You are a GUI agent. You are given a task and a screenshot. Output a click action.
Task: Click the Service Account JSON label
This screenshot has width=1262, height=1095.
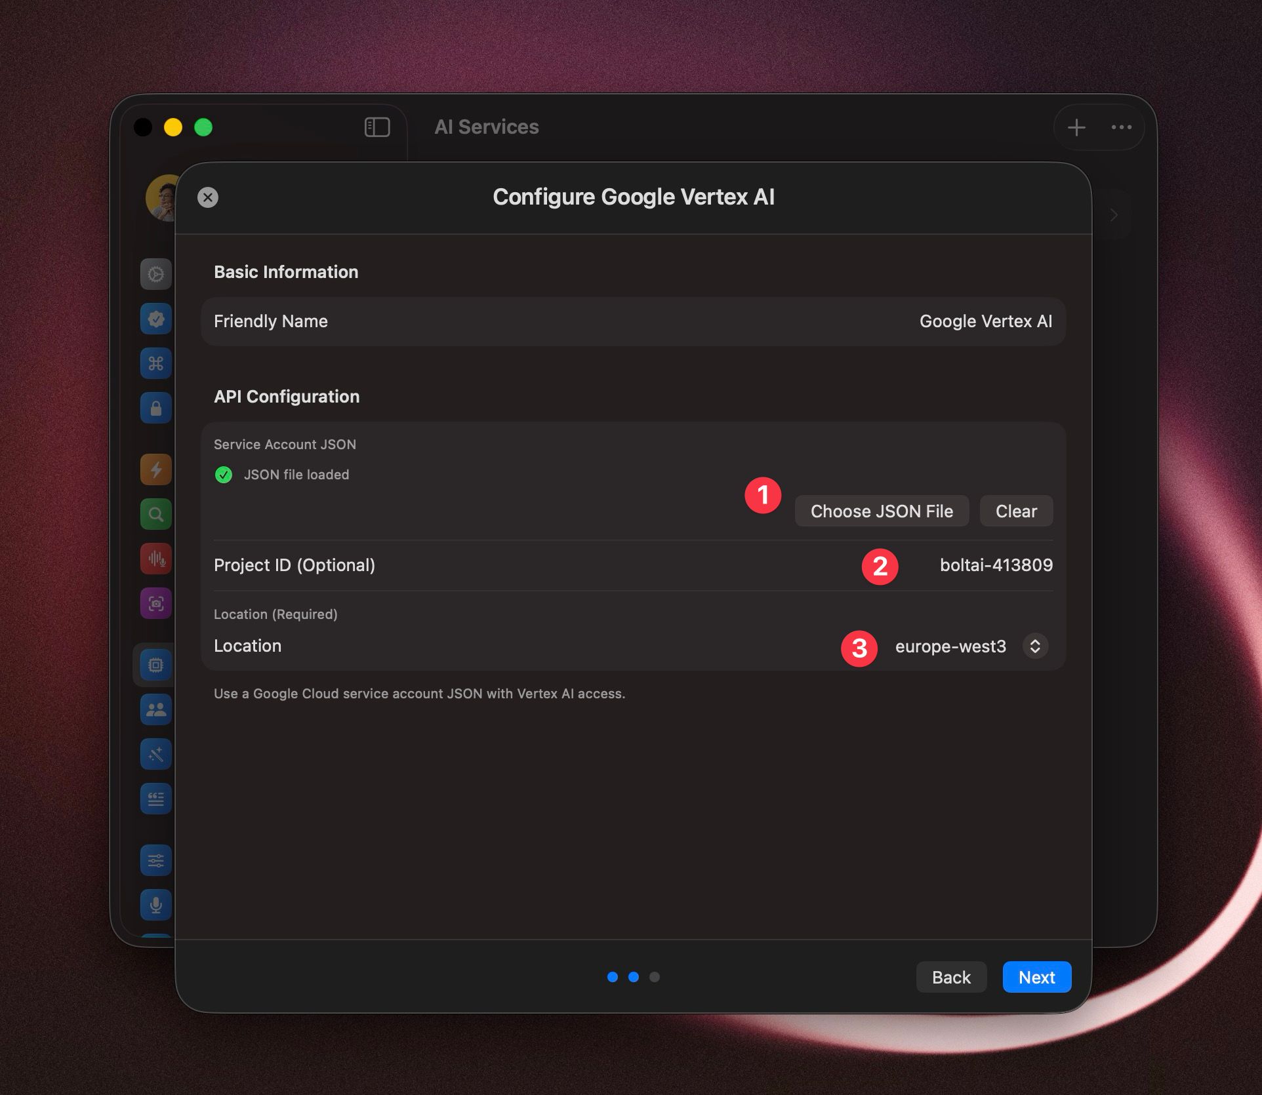(x=285, y=445)
